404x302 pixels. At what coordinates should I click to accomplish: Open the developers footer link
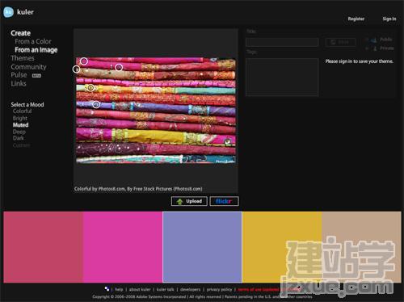pyautogui.click(x=190, y=290)
